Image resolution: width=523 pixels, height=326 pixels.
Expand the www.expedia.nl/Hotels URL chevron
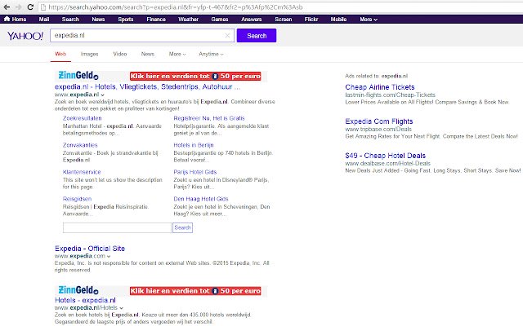(x=122, y=308)
